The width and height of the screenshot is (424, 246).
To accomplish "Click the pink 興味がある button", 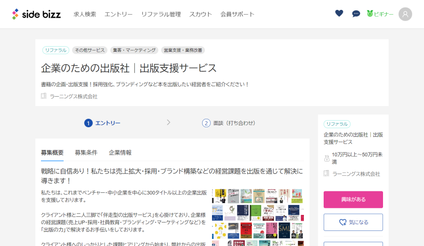I will 353,199.
